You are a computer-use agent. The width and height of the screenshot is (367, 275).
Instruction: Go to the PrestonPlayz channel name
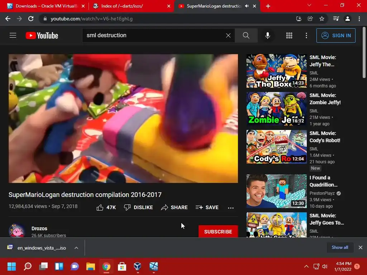(322, 193)
